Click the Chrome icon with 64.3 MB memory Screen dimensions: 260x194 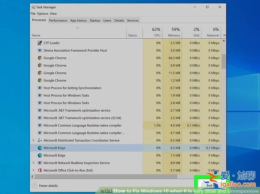pyautogui.click(x=40, y=58)
